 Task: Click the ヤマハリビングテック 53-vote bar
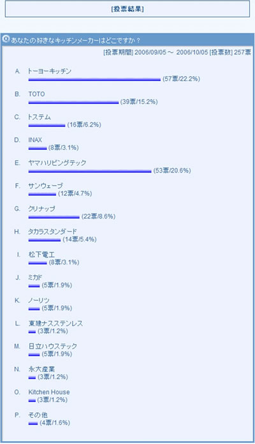click(90, 171)
